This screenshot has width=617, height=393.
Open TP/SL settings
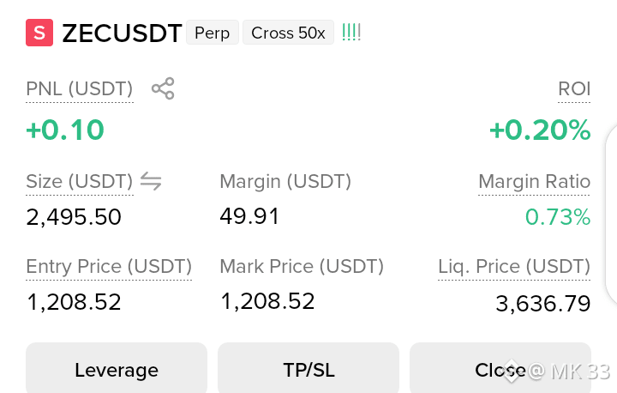point(308,368)
